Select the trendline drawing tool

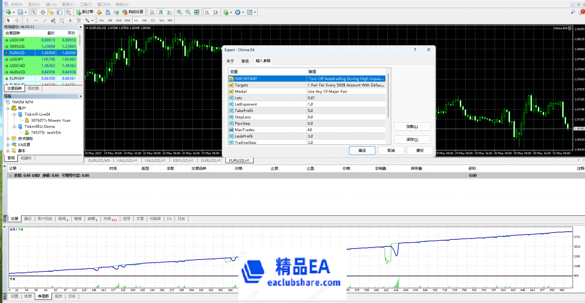pos(44,21)
